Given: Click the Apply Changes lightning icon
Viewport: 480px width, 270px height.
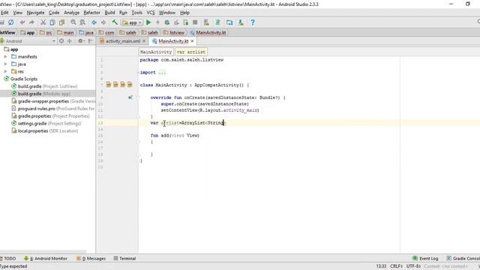Looking at the screenshot, I should [x=158, y=22].
